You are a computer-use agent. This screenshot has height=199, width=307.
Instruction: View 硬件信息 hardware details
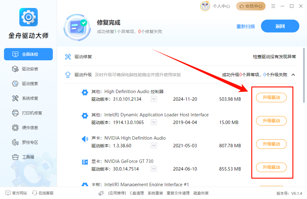click(x=28, y=128)
